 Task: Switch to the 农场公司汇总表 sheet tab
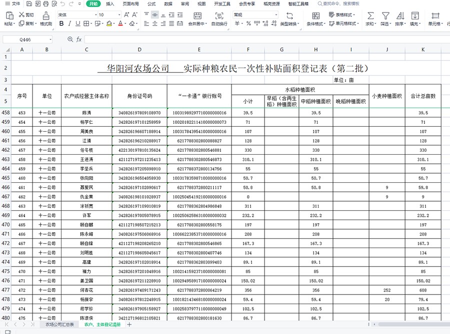coord(59,325)
